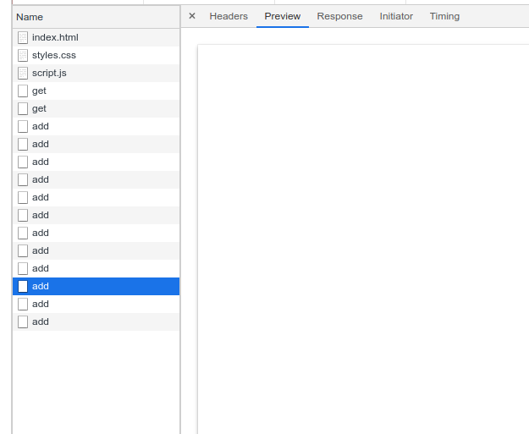Open the Initiator tab
The image size is (529, 434).
[396, 16]
